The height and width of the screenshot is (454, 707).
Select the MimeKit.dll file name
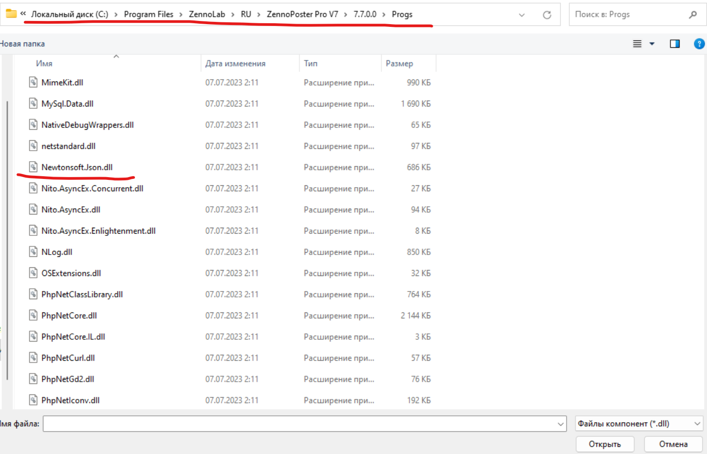point(62,82)
